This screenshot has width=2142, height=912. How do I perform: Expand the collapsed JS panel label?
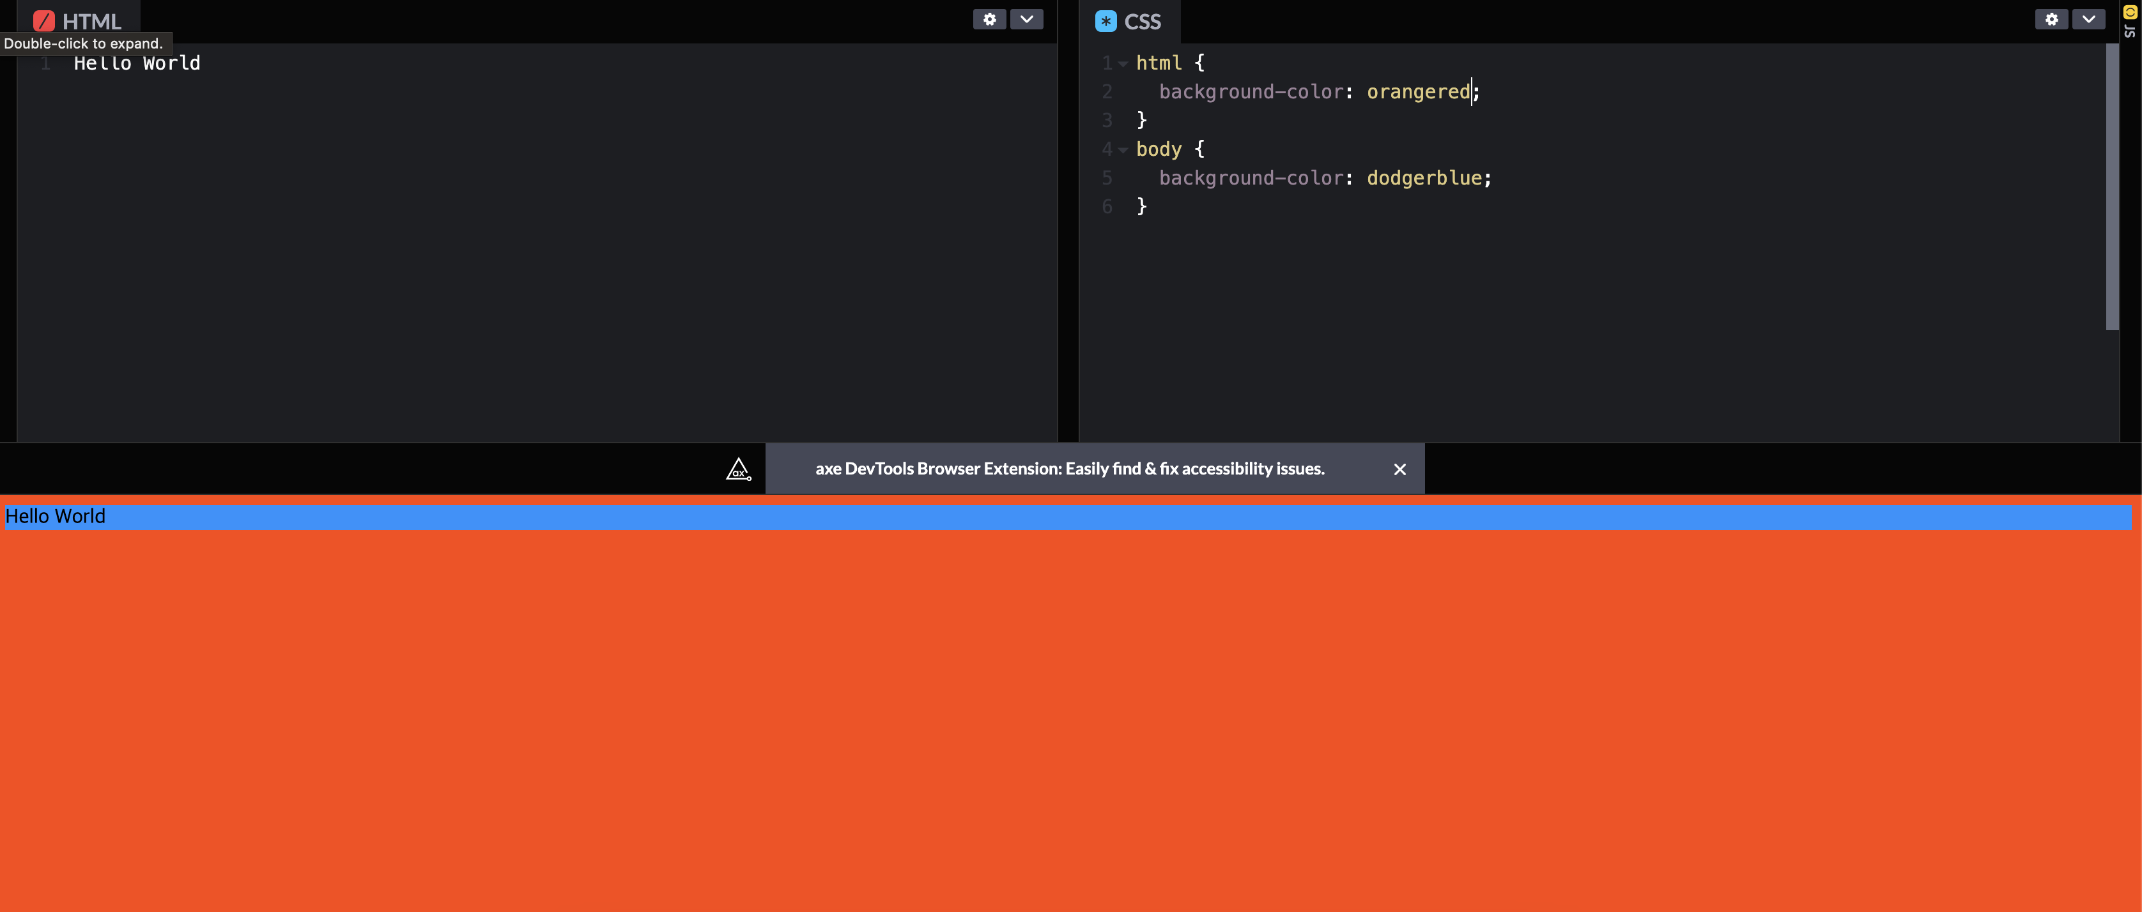(2129, 31)
